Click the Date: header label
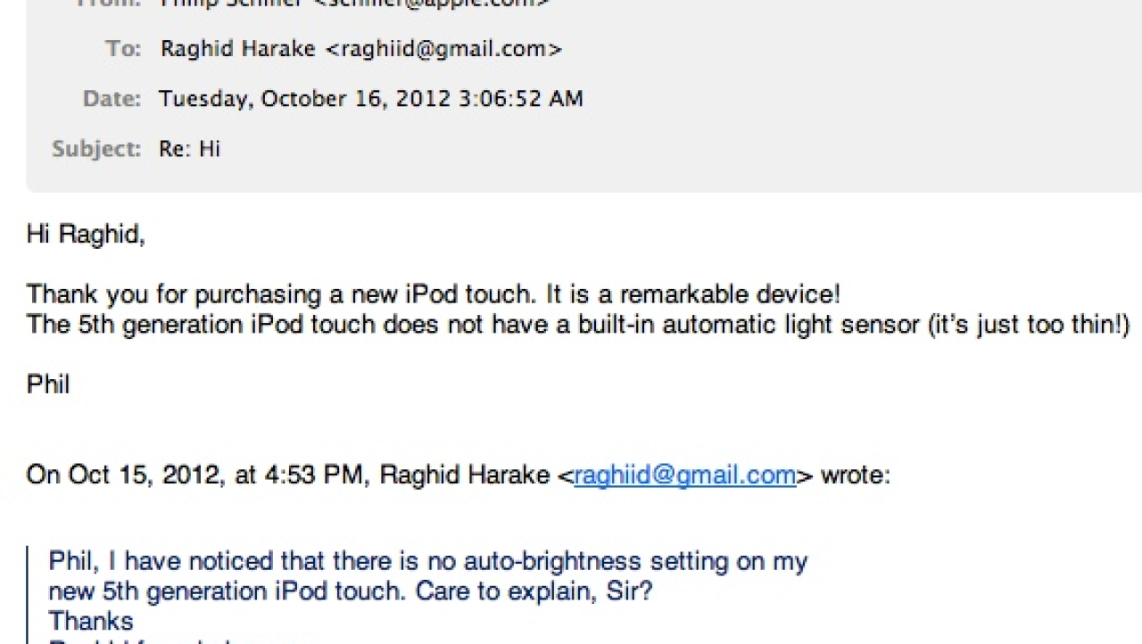The width and height of the screenshot is (1142, 644). [x=112, y=98]
